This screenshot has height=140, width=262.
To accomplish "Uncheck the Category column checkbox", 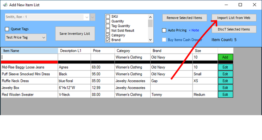I will 108,35.
